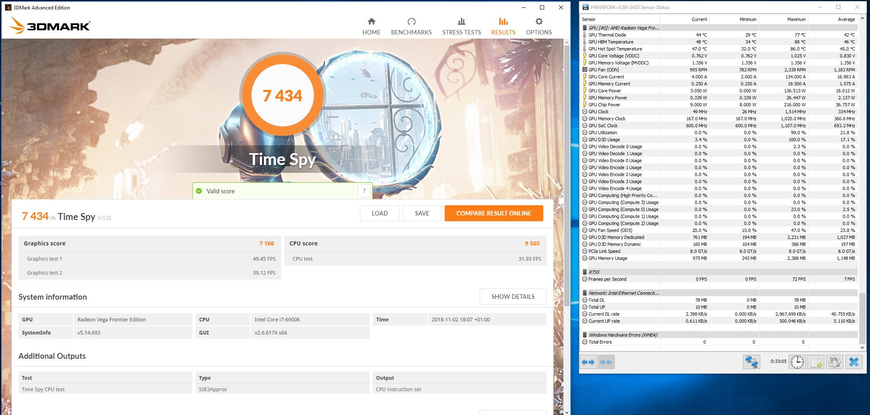Select the Windows Hardware Errors (WHEA) group
This screenshot has width=870, height=415.
[719, 335]
